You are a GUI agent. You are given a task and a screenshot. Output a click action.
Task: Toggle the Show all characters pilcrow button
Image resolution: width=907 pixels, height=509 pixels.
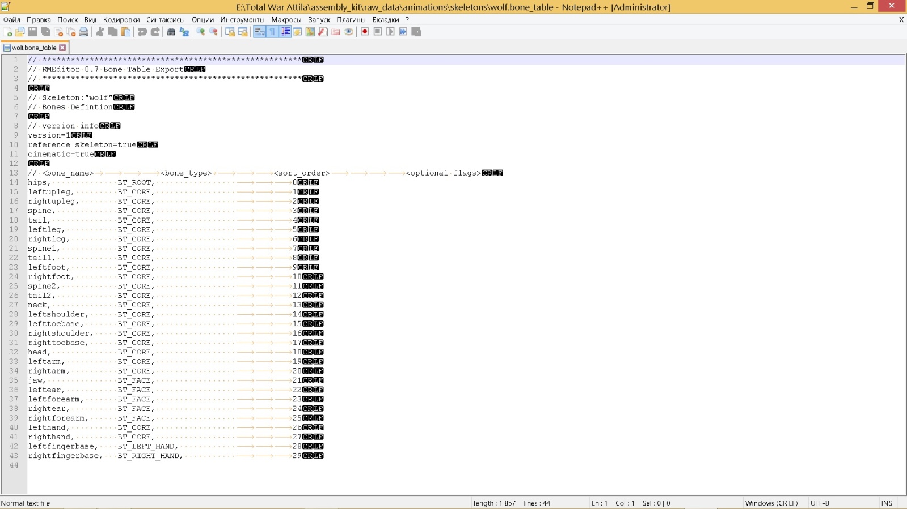click(x=272, y=32)
